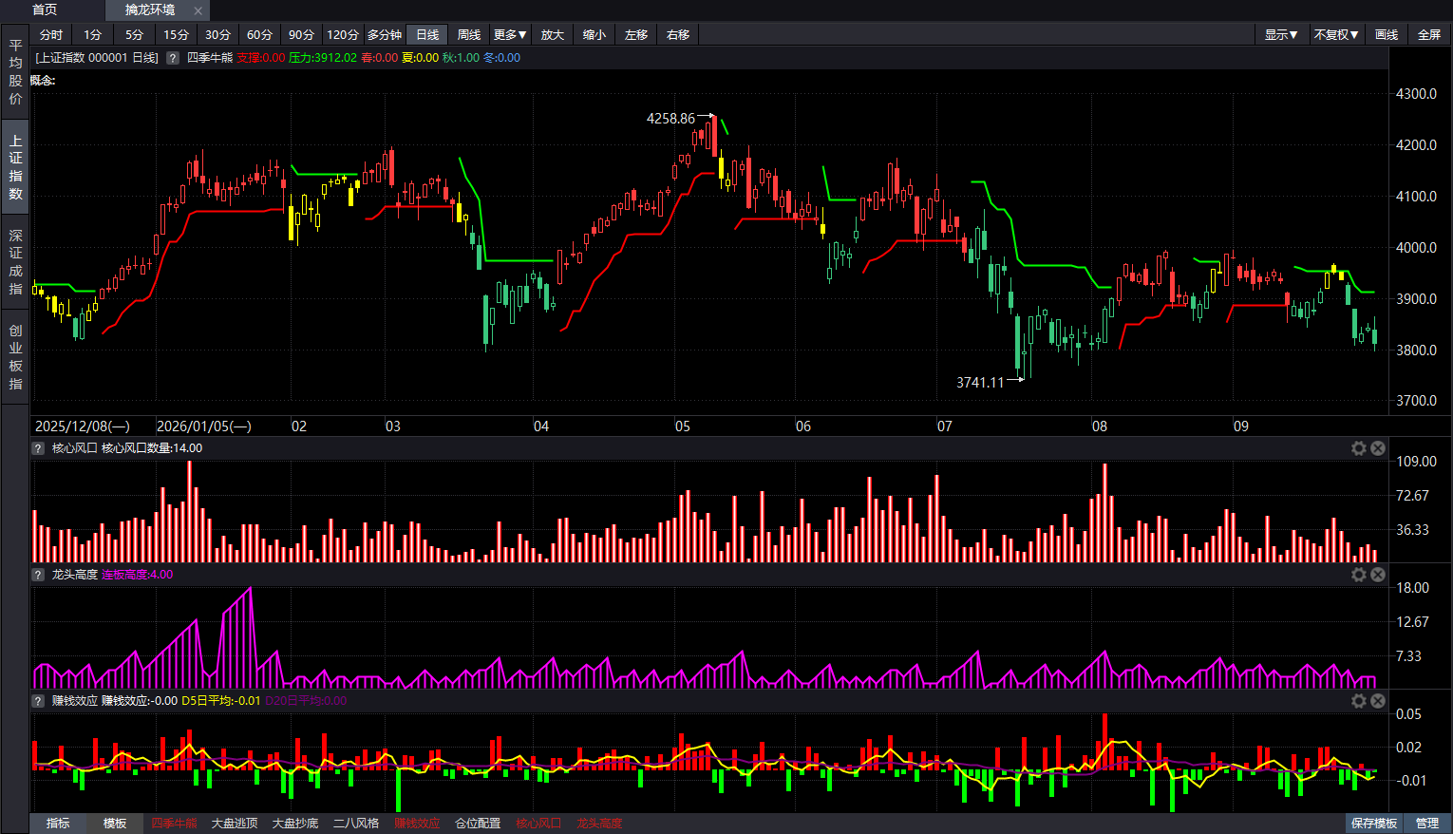Viewport: 1453px width, 834px height.
Task: Switch to 首页 tab
Action: click(45, 9)
